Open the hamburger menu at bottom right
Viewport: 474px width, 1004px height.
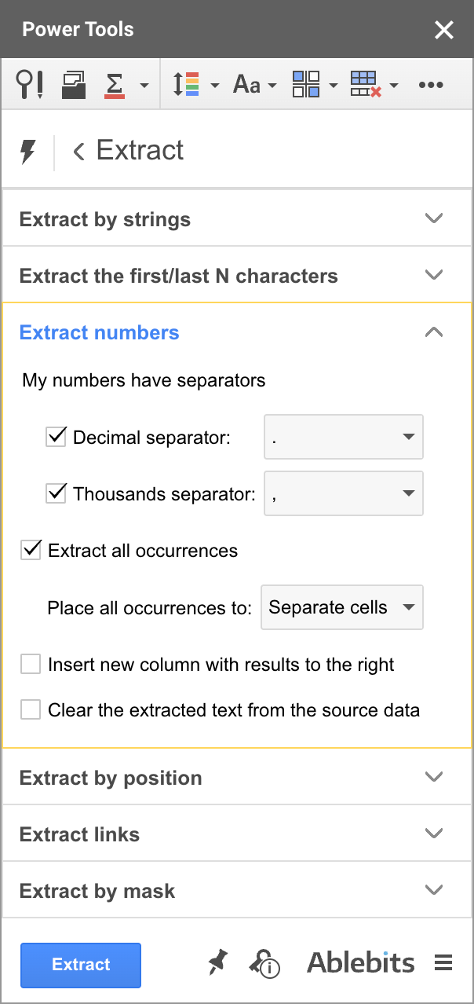443,962
